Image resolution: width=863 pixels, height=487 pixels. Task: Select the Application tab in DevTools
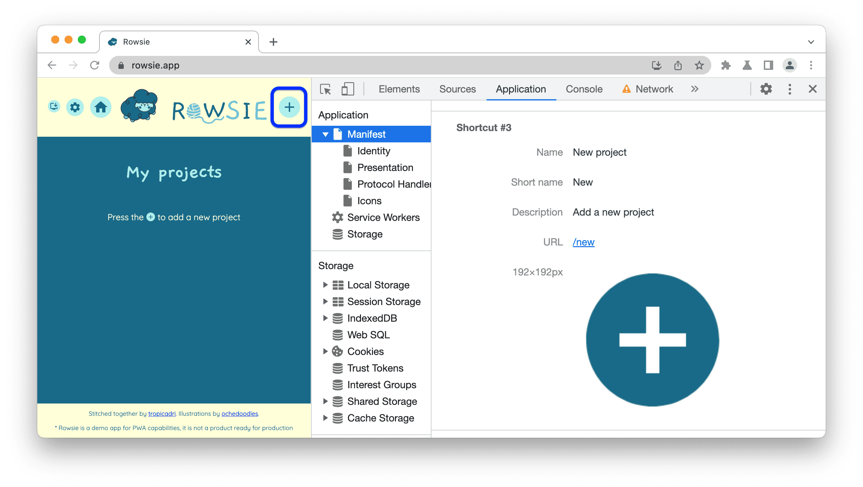point(520,89)
